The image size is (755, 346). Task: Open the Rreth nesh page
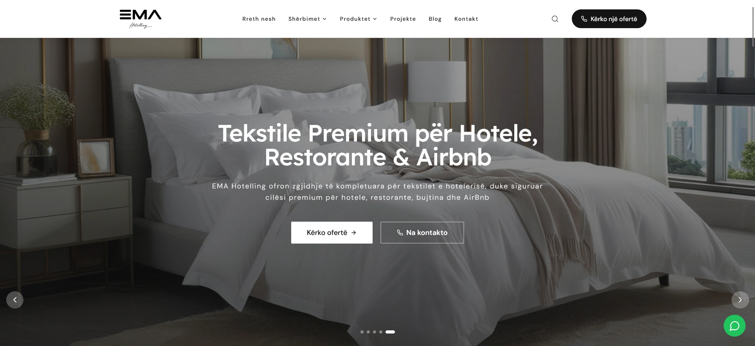tap(259, 19)
